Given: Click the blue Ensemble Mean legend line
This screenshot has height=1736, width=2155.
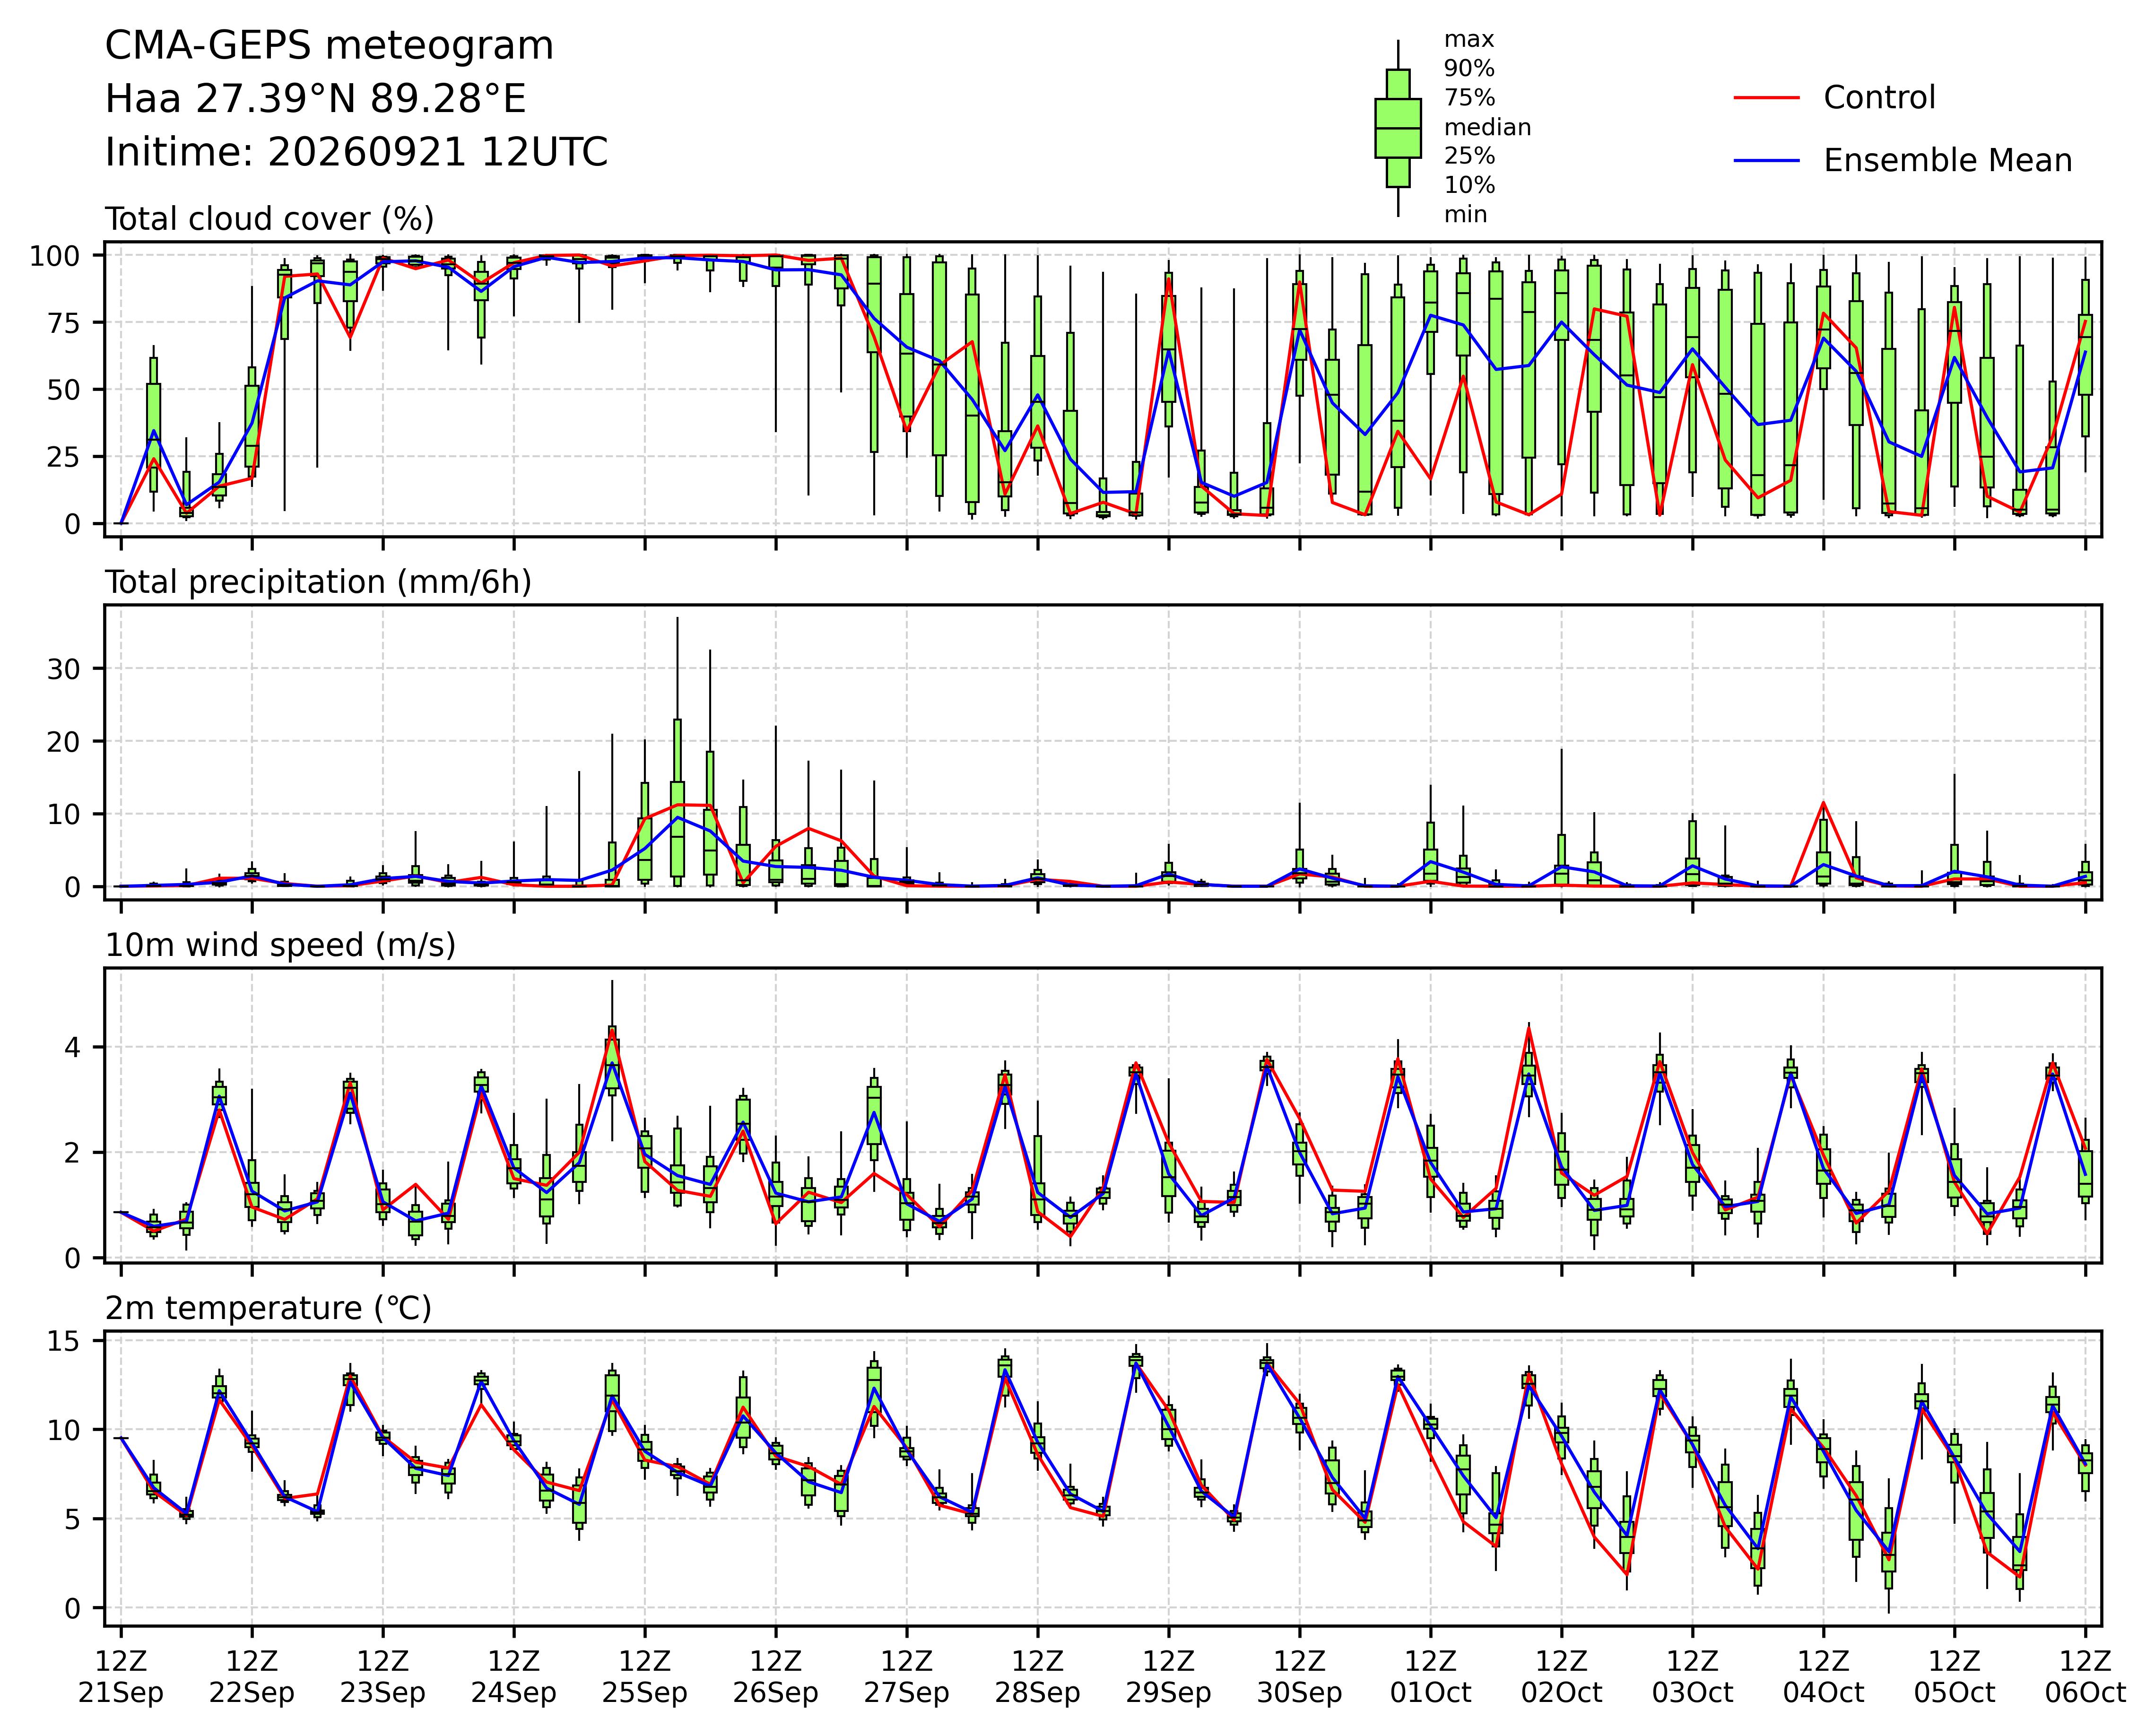Looking at the screenshot, I should (1766, 160).
